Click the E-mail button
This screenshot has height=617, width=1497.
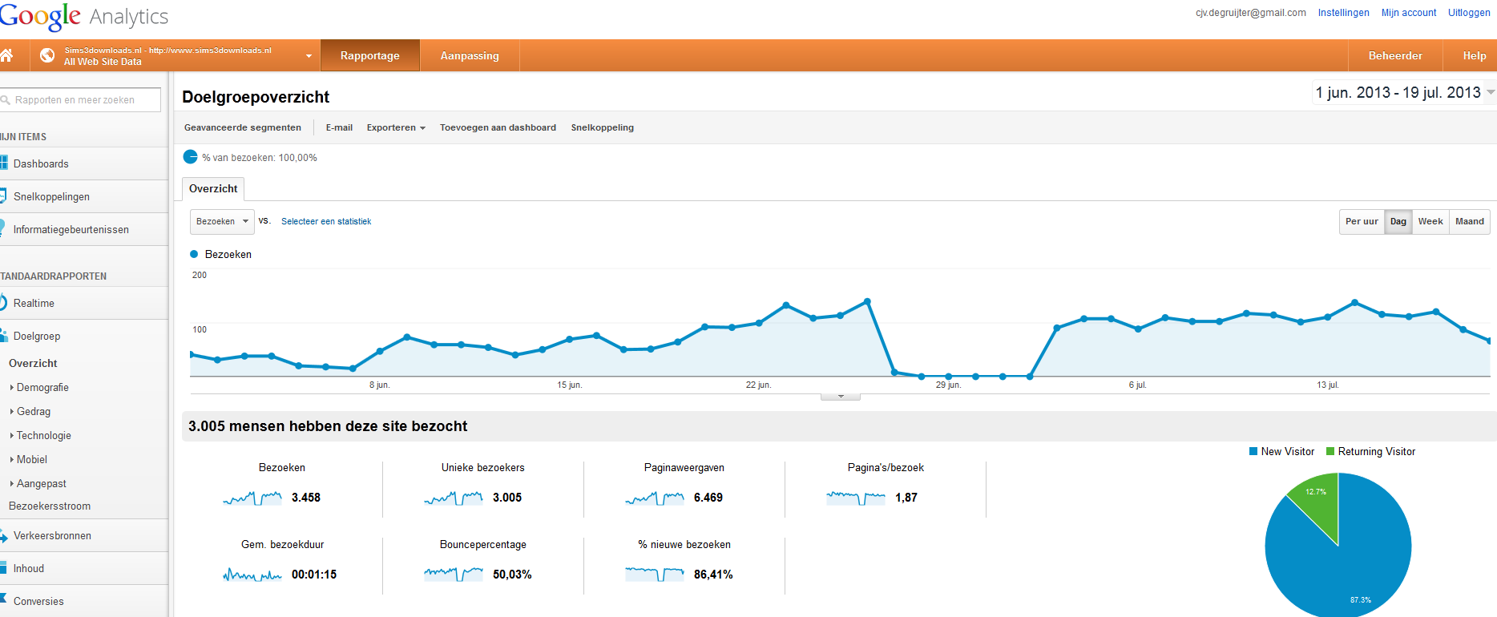339,127
